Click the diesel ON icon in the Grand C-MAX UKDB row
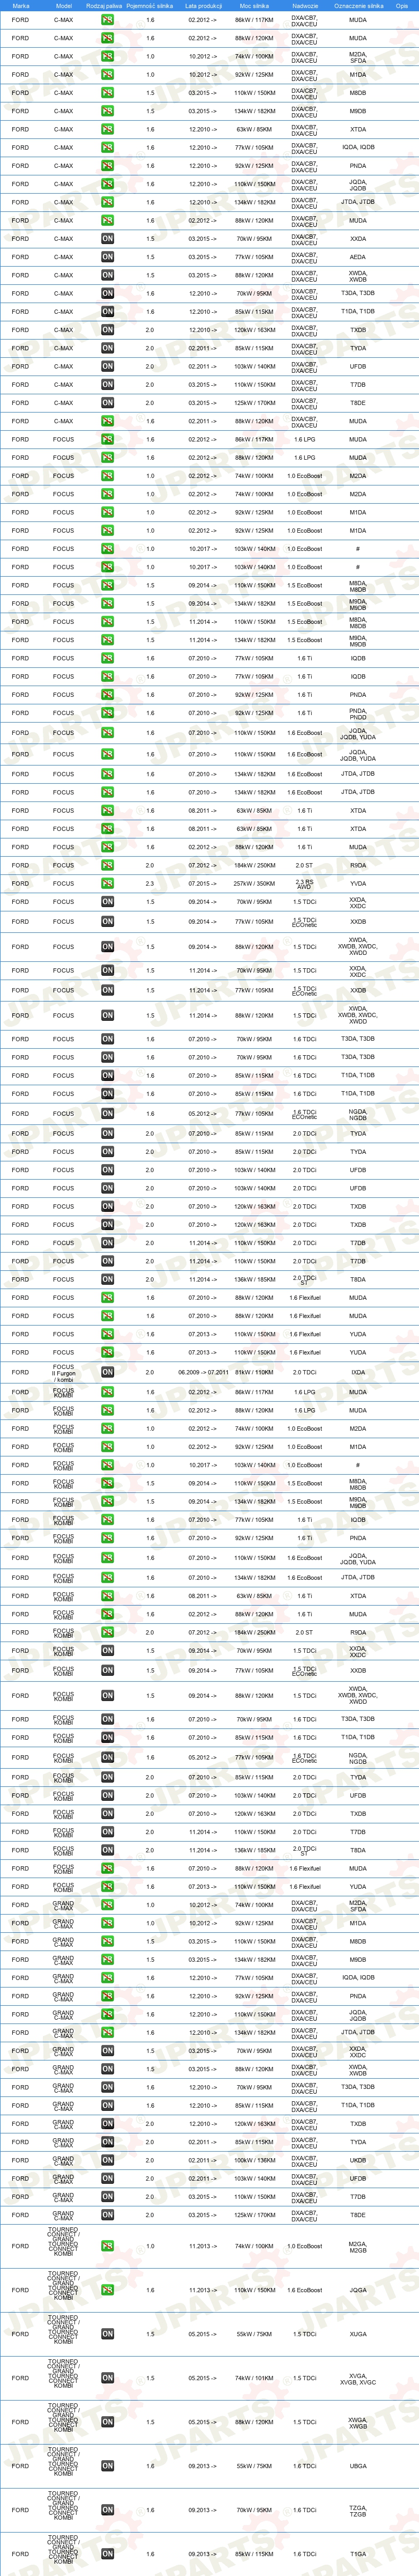The width and height of the screenshot is (419, 2576). click(107, 2160)
